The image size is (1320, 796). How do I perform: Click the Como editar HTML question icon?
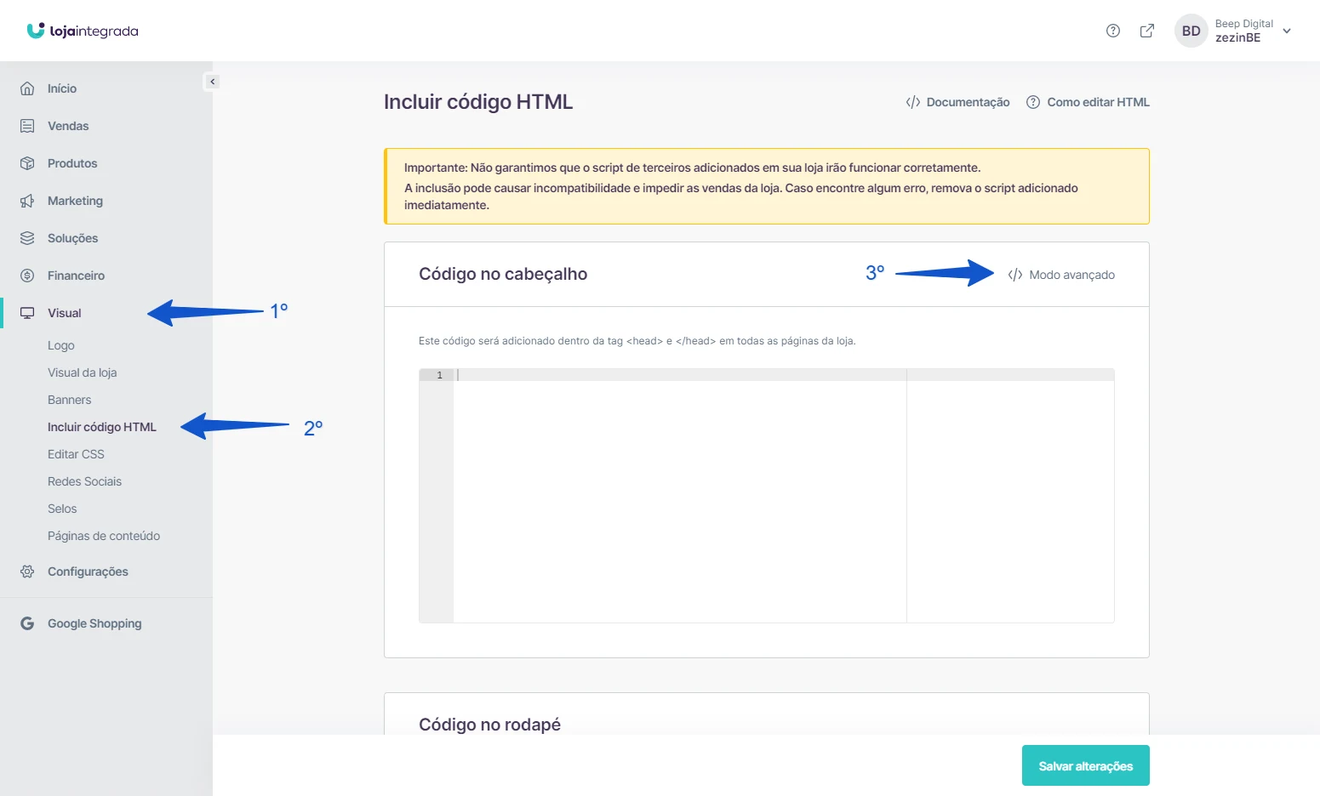pos(1033,102)
